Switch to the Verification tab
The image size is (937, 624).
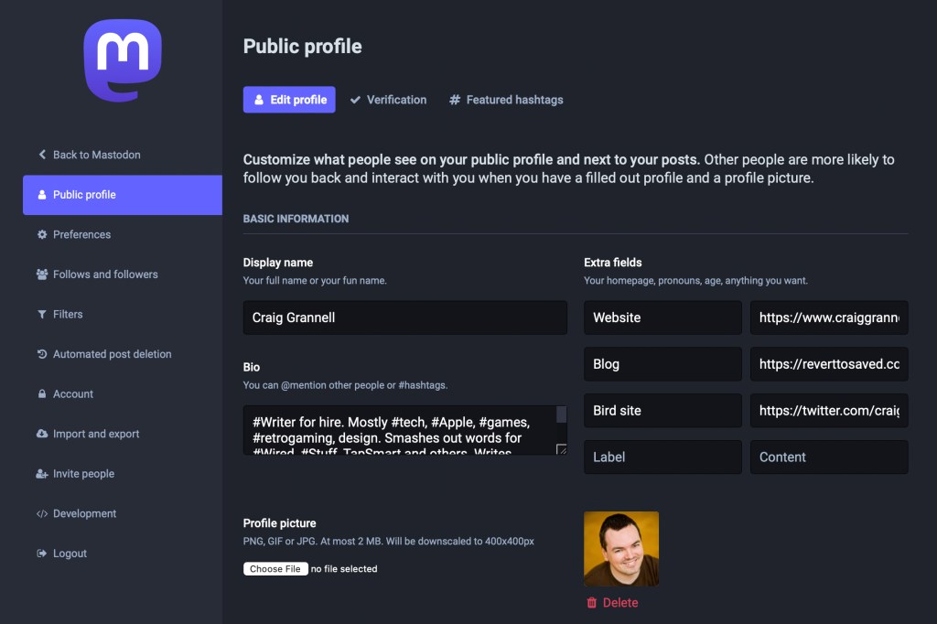click(388, 100)
